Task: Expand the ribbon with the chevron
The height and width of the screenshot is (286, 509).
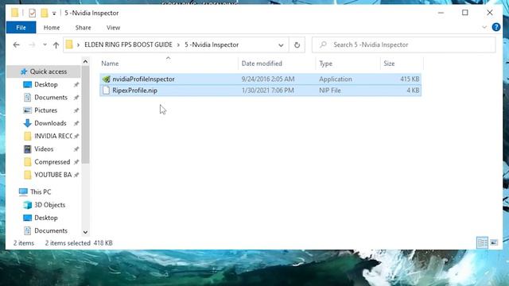Action: coord(484,27)
